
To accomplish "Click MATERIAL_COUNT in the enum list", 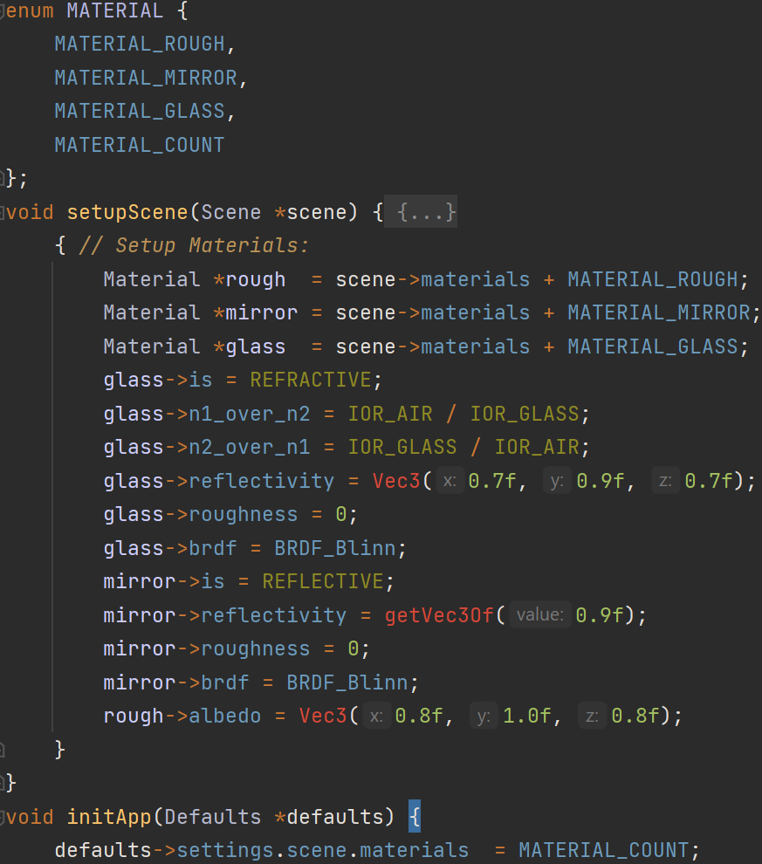I will [x=140, y=145].
